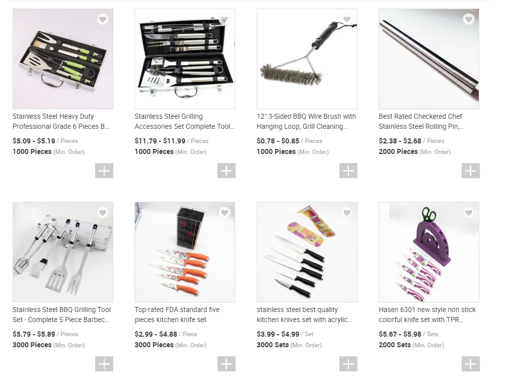The image size is (510, 387).
Task: Favorite the Grilling Accessories Set heart icon
Action: (225, 20)
